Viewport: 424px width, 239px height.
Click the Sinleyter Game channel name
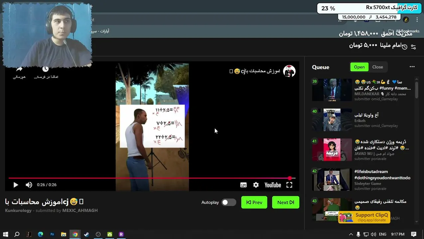pyautogui.click(x=368, y=184)
